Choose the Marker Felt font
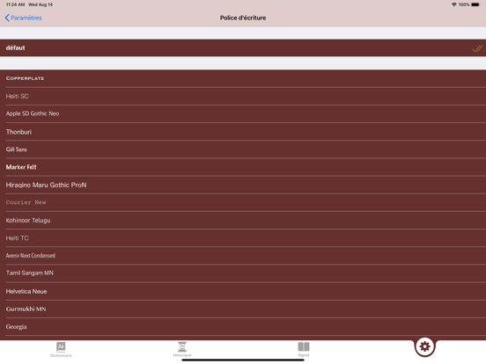486x364 pixels. pyautogui.click(x=243, y=167)
